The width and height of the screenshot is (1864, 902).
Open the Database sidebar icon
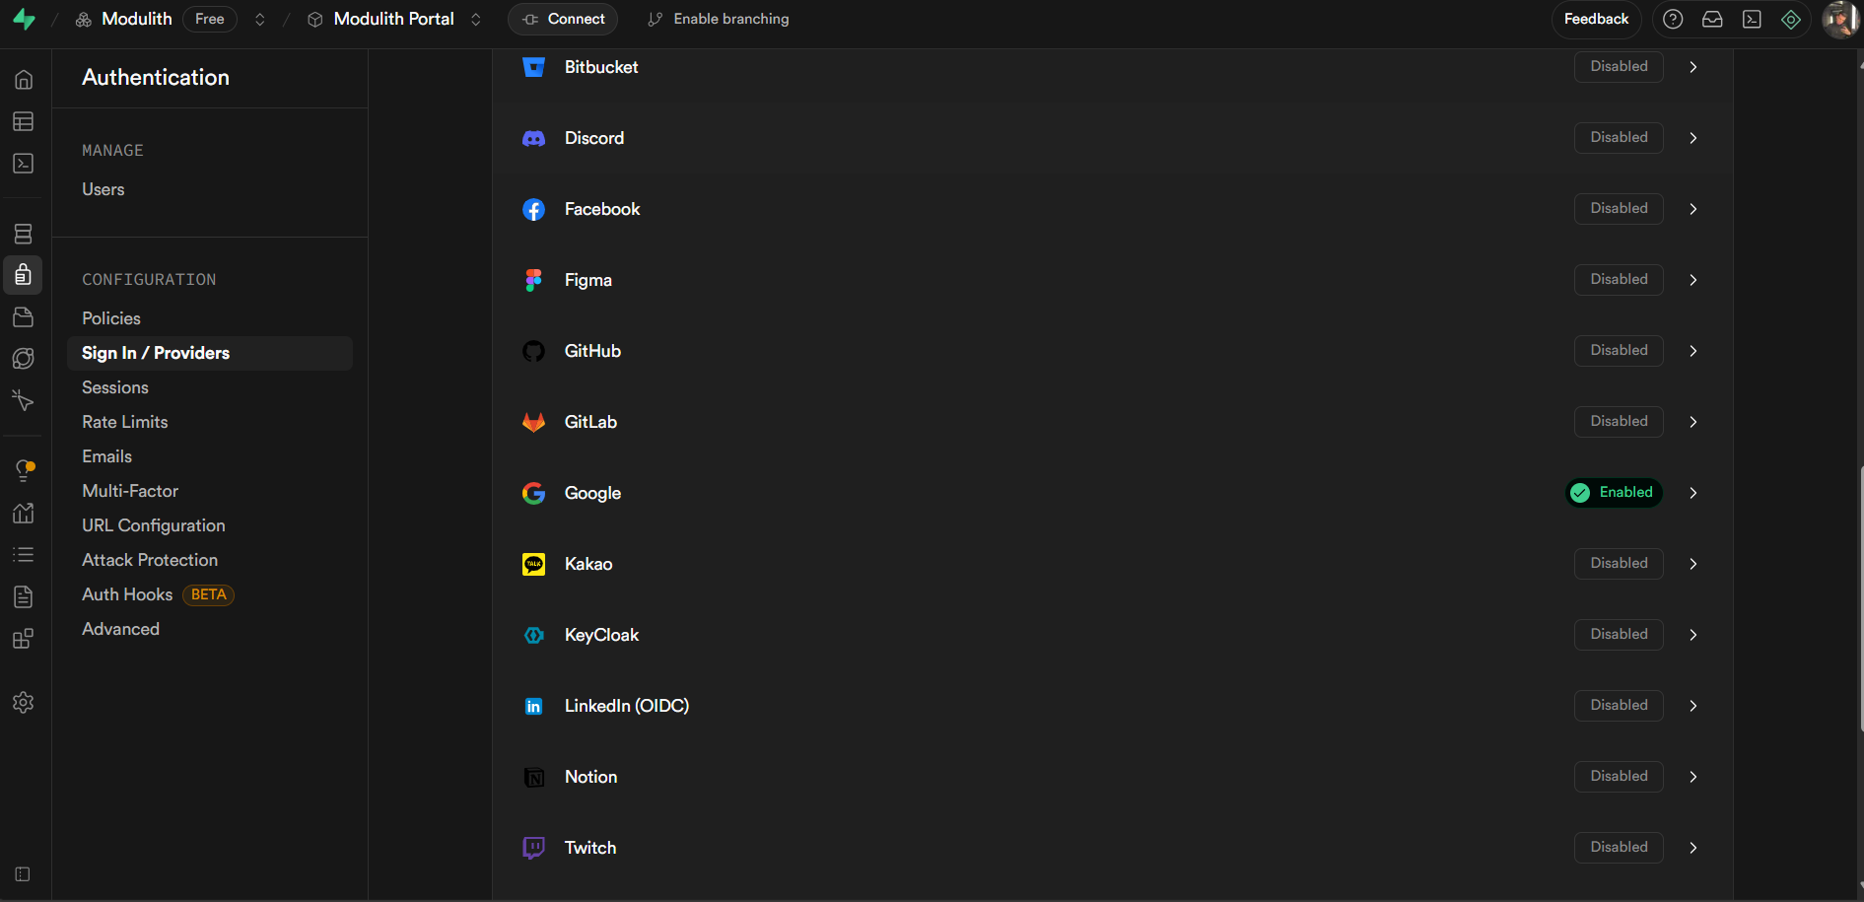(x=24, y=234)
